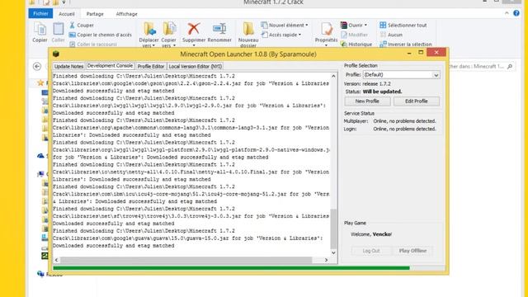Click console horizontal scrollbar thumb
The width and height of the screenshot is (528, 297).
(186, 260)
